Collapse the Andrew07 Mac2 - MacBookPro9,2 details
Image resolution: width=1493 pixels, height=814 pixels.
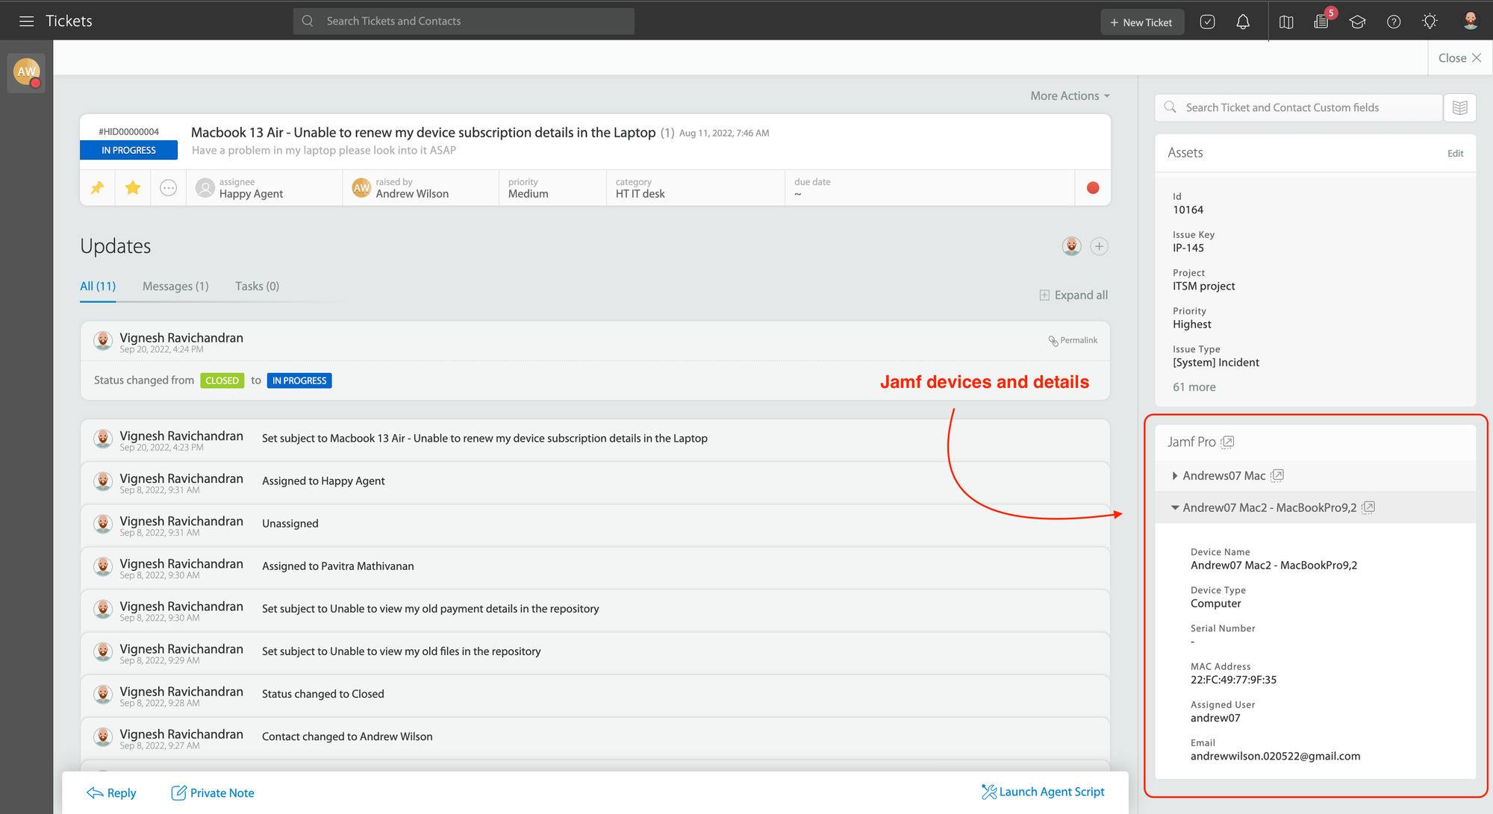1175,507
